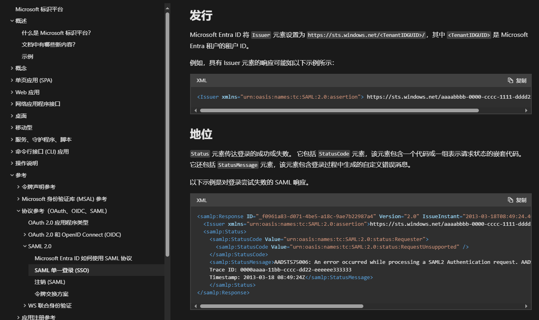The width and height of the screenshot is (539, 320).
Task: Collapse the 概述 section chevron
Action: 12,21
